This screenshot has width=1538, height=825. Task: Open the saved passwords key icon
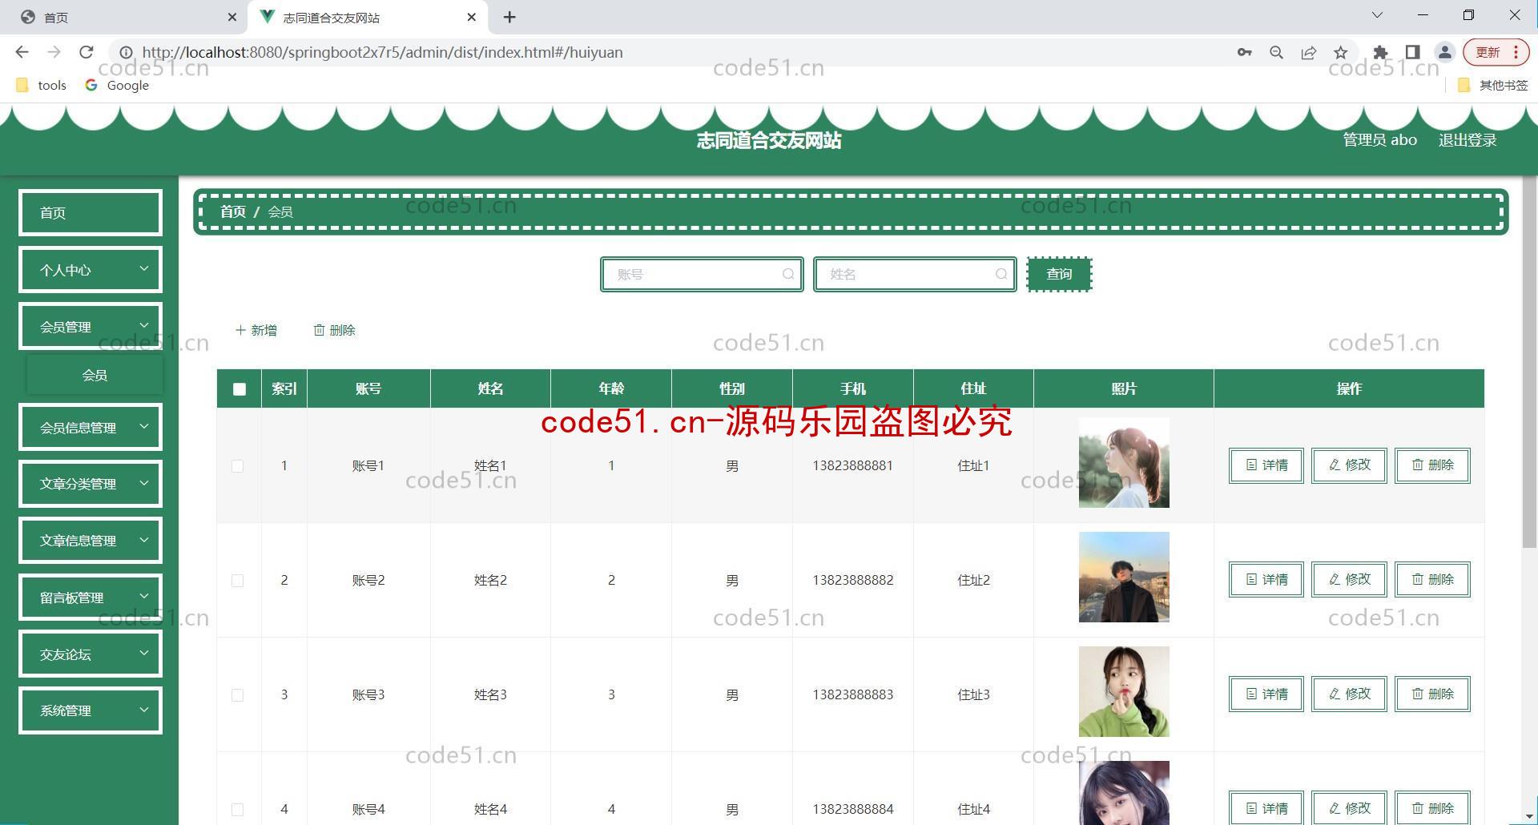coord(1244,52)
